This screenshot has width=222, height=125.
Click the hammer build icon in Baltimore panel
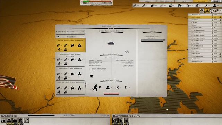tap(26, 120)
